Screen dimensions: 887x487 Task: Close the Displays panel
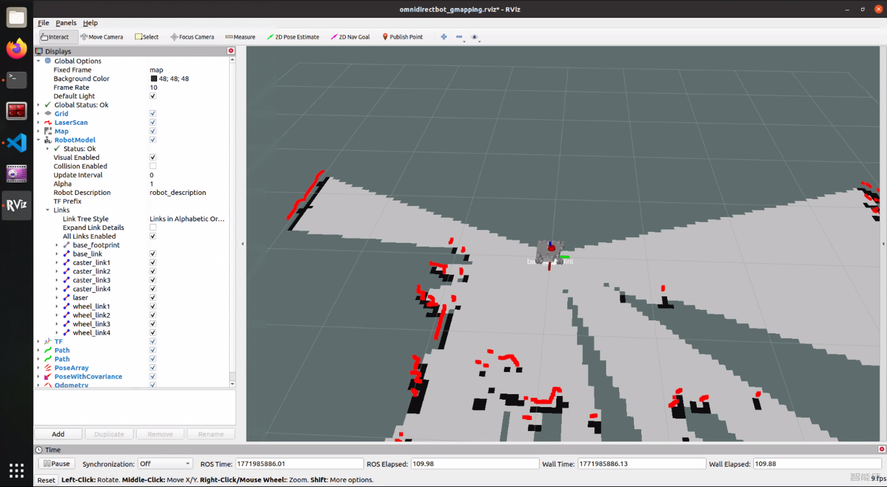(231, 51)
